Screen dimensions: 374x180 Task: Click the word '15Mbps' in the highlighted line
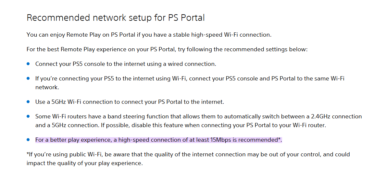point(221,140)
